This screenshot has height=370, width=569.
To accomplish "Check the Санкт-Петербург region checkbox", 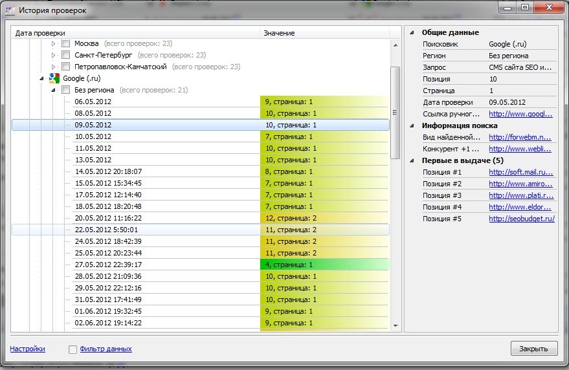I will pyautogui.click(x=65, y=55).
